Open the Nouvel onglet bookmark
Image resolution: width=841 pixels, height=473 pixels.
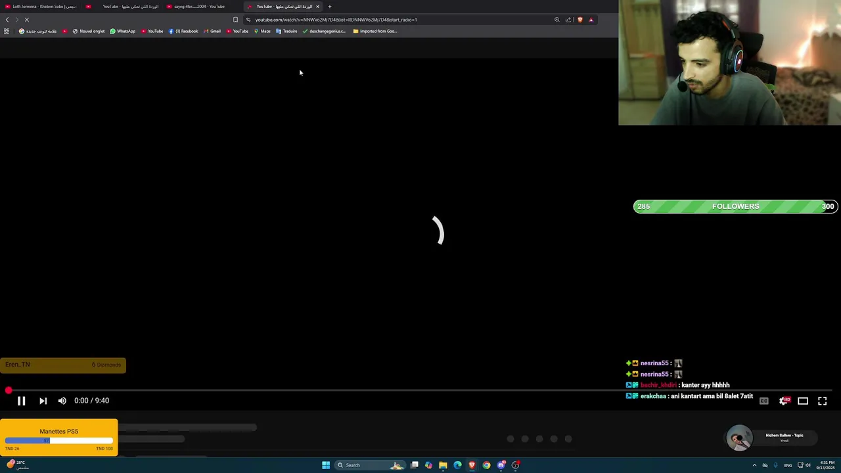coord(89,31)
